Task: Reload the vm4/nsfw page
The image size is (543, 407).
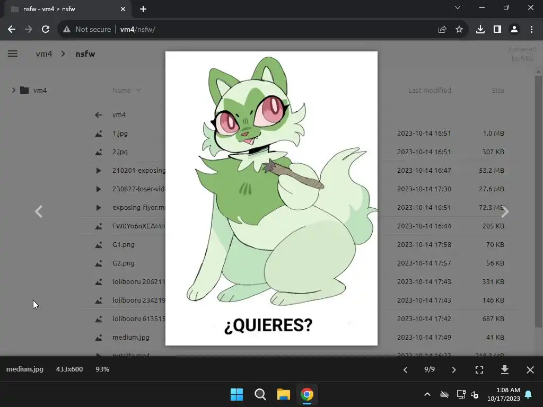Action: [x=46, y=30]
